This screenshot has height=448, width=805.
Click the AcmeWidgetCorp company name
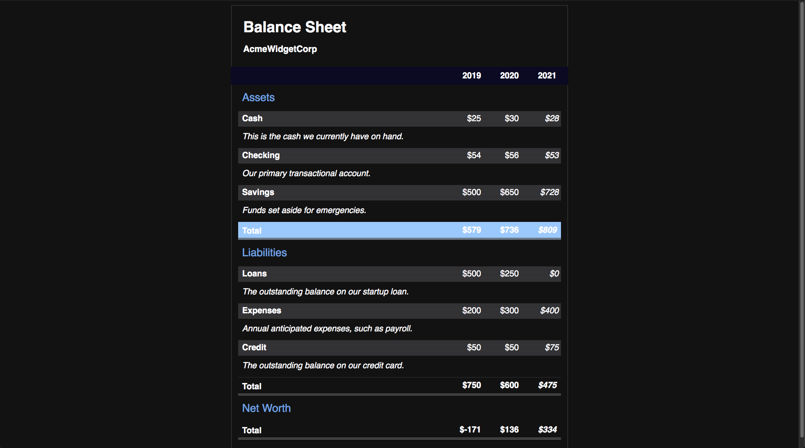[280, 49]
